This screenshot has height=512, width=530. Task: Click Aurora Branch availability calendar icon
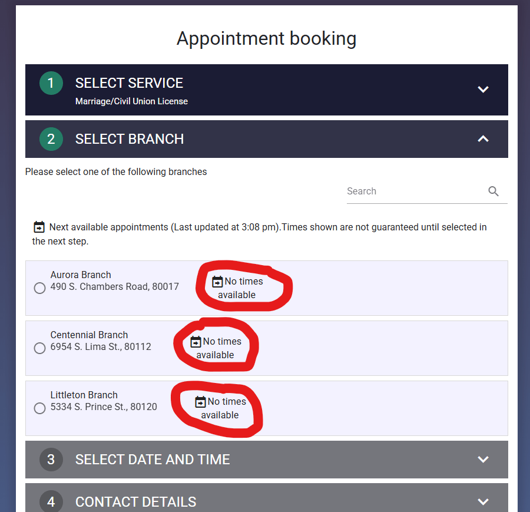(x=217, y=282)
